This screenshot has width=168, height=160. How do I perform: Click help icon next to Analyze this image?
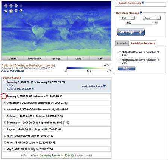[105, 86]
